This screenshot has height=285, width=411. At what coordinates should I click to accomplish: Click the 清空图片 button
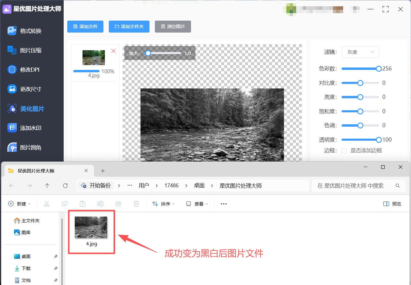click(x=173, y=27)
